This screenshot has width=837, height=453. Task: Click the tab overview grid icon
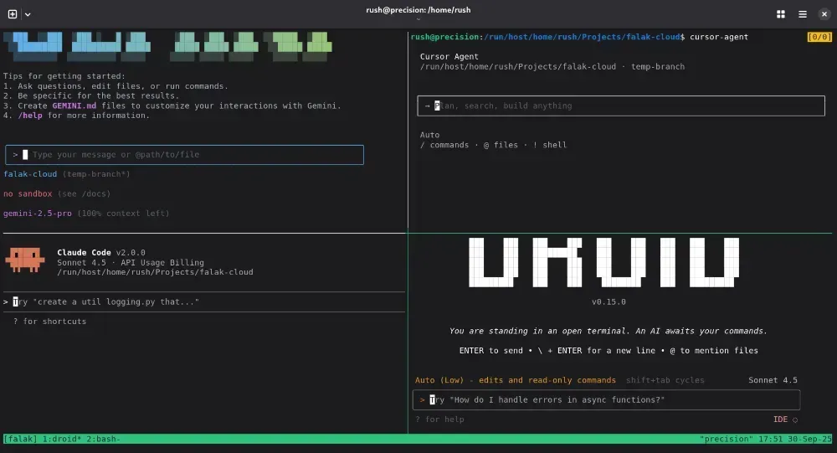pos(781,14)
